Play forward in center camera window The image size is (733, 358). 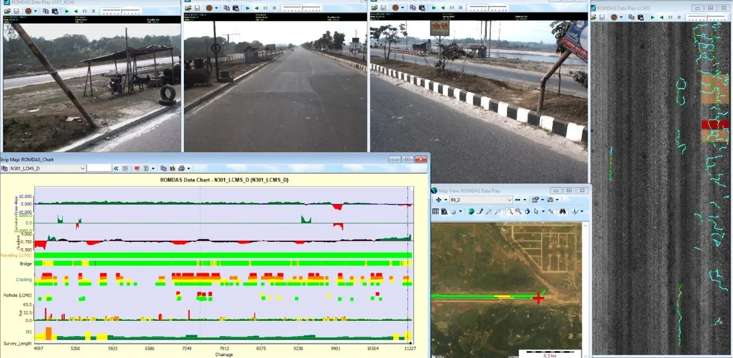pyautogui.click(x=248, y=8)
